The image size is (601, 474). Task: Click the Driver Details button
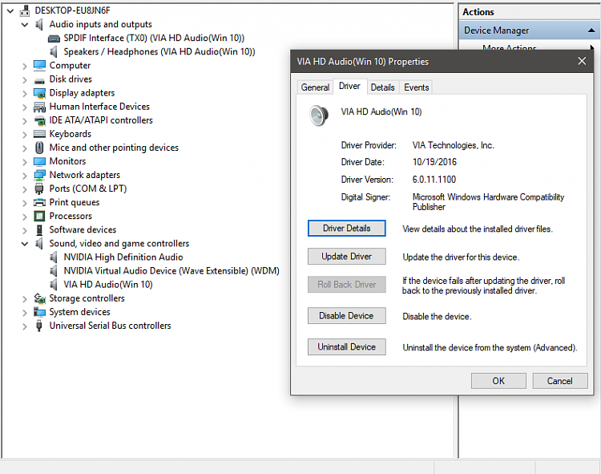pos(346,229)
